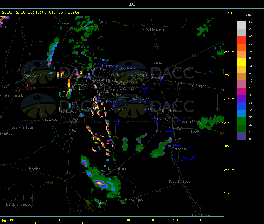
Task: Click the Bowen place name
Action: pos(195,131)
